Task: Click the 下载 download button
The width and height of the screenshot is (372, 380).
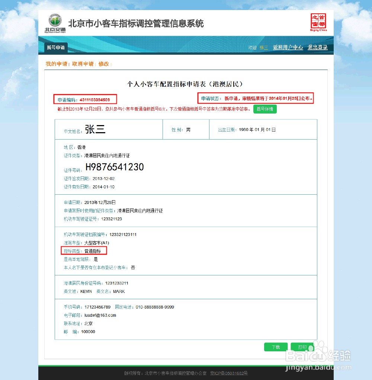Action: point(276,347)
